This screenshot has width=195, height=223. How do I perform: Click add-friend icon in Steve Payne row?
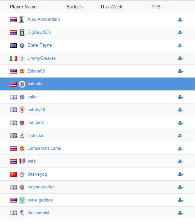(181, 46)
